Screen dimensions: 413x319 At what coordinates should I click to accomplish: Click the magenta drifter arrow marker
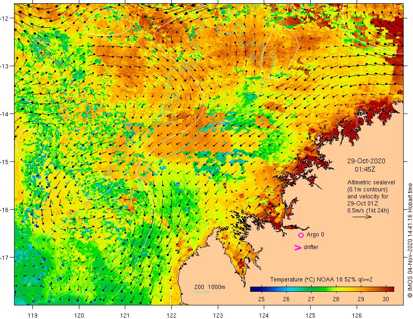tap(298, 247)
